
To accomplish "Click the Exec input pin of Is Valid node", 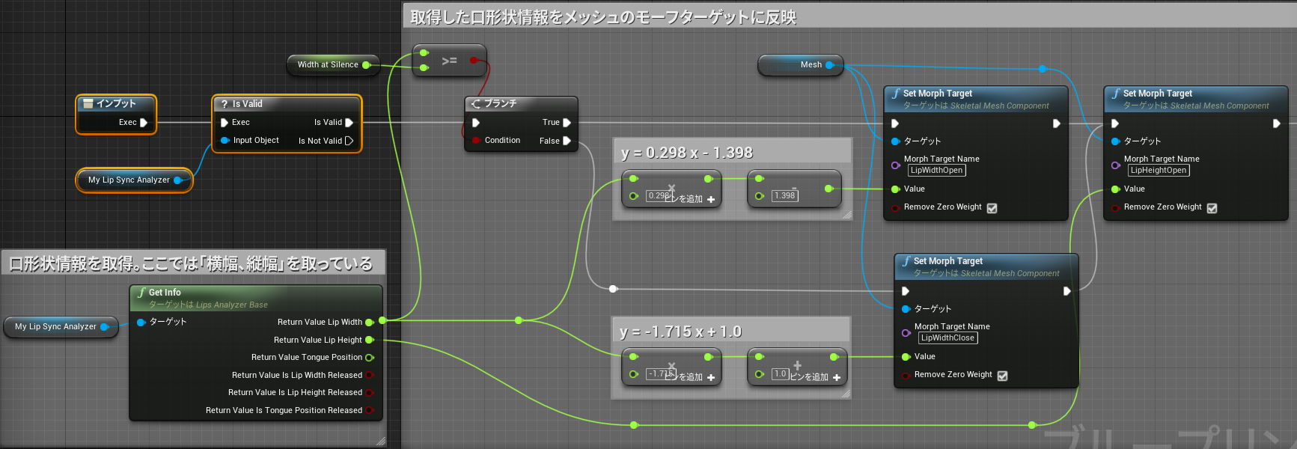I will pyautogui.click(x=224, y=123).
